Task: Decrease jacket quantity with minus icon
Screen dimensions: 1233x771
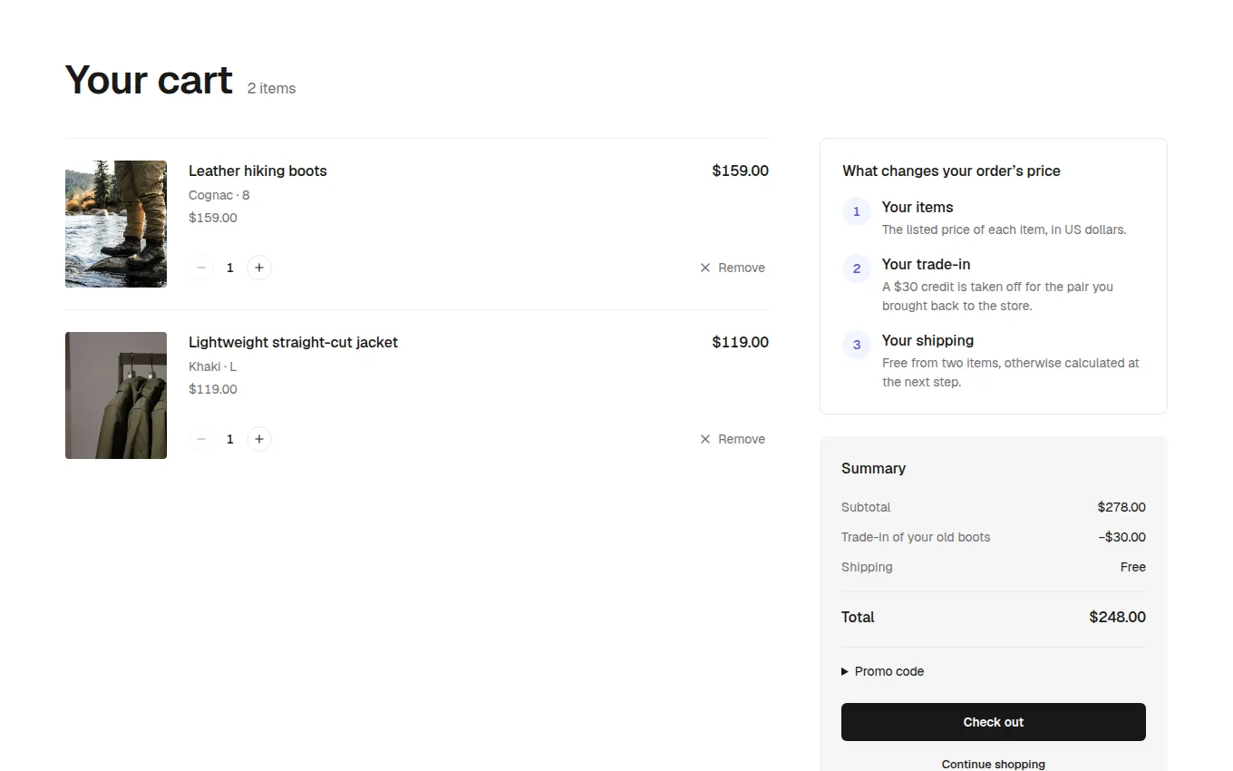Action: [x=201, y=439]
